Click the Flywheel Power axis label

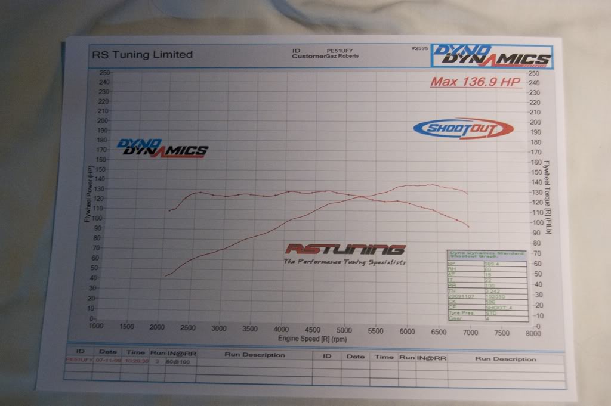click(x=88, y=194)
